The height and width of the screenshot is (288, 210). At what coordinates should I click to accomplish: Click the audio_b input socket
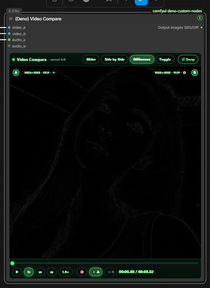(x=9, y=46)
